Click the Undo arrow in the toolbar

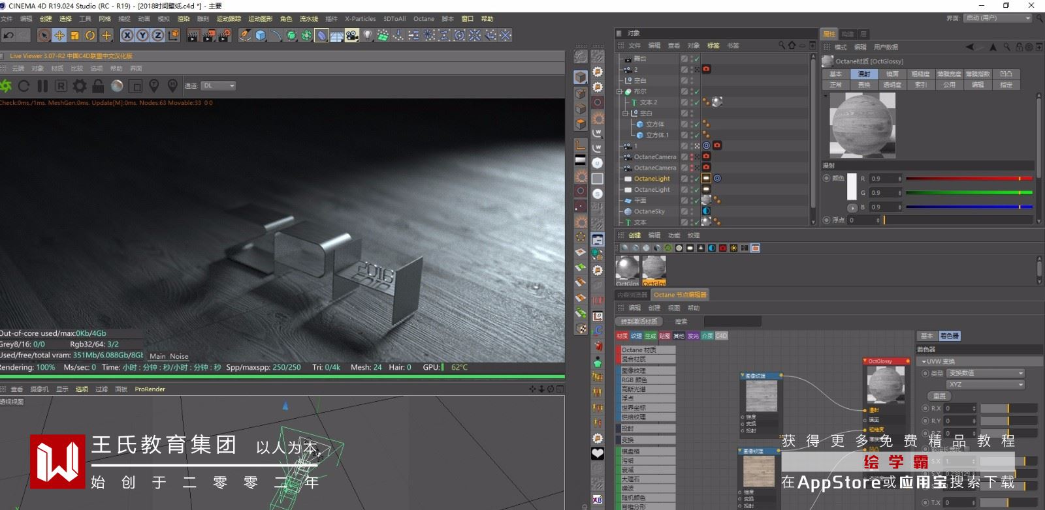point(8,35)
